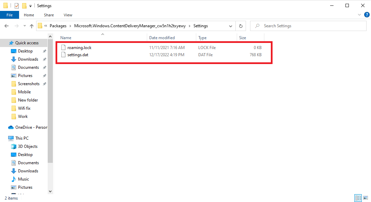Switch to Large icons view in status bar
Viewport: 371px width, 202px height.
(x=366, y=198)
